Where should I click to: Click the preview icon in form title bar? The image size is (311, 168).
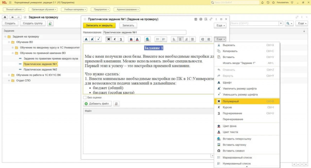206,19
